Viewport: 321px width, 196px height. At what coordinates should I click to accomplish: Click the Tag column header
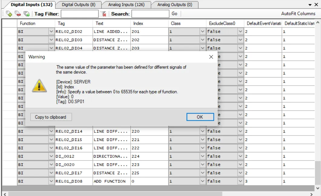[74, 23]
